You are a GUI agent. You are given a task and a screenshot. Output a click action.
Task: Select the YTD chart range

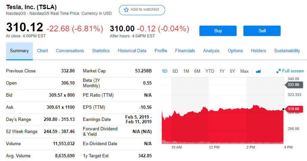[210, 71]
